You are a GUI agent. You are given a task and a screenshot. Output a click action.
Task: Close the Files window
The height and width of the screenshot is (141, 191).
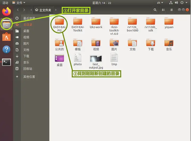click(187, 10)
